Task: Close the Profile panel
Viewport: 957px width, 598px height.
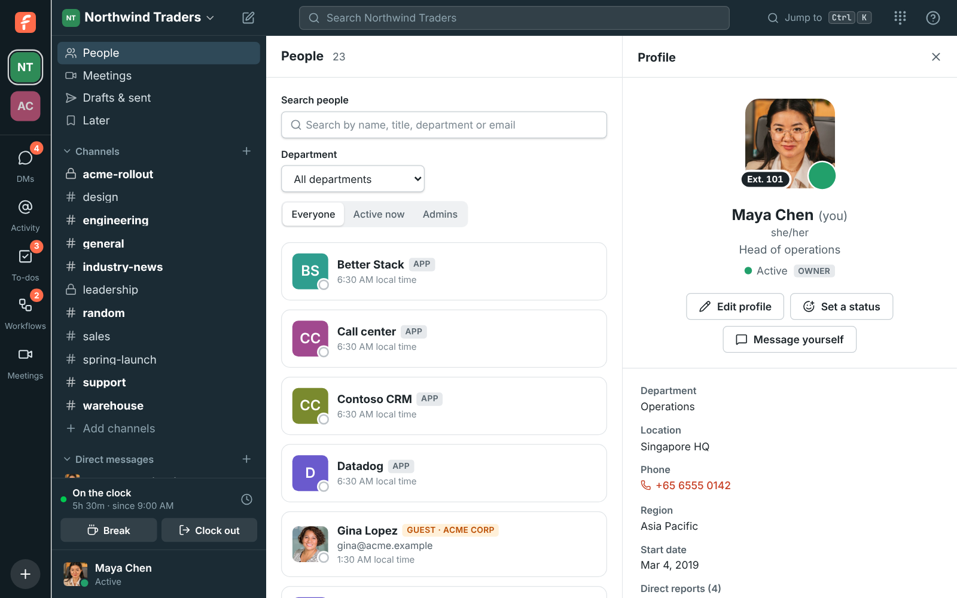Action: click(936, 57)
